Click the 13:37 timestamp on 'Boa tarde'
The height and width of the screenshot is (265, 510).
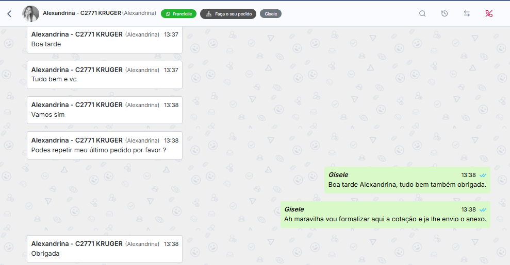(171, 34)
